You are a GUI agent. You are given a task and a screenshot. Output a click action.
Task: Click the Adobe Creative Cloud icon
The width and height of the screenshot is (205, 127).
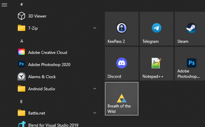click(x=22, y=52)
